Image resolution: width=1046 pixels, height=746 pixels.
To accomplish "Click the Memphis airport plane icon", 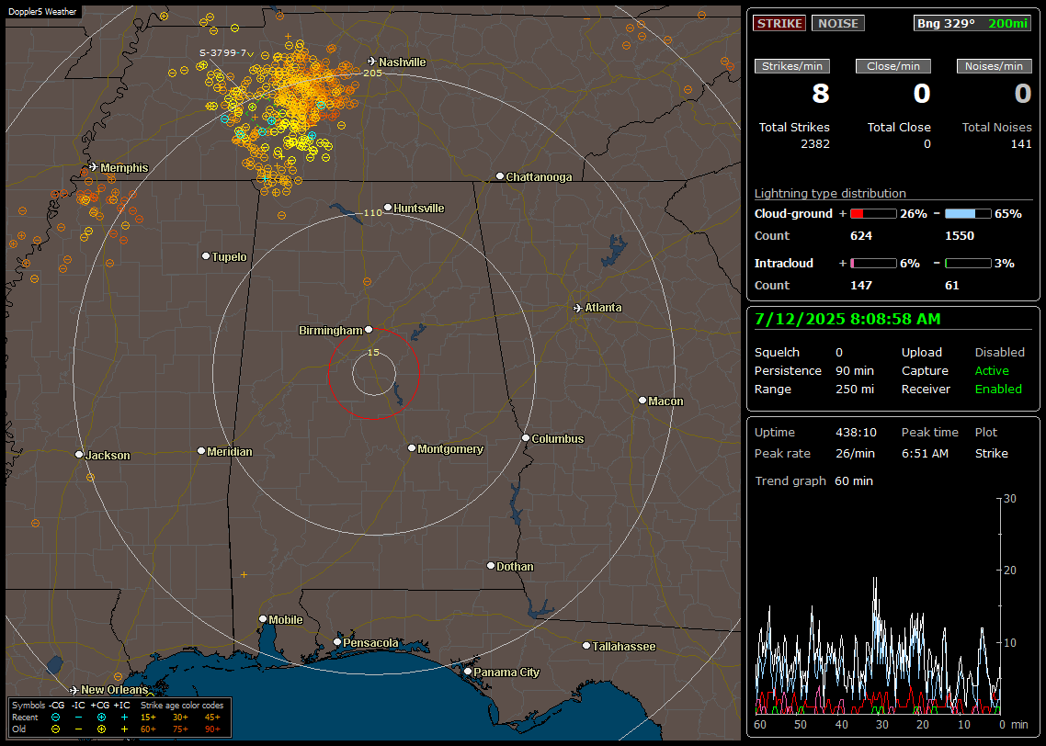I will coord(93,167).
